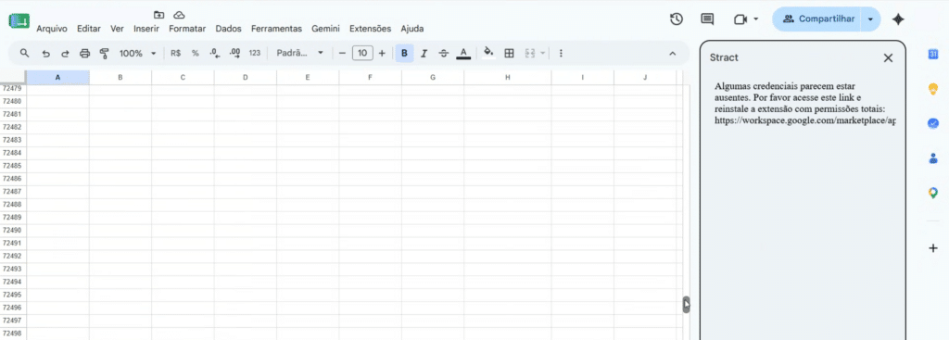Image resolution: width=949 pixels, height=340 pixels.
Task: Open Google Maps side panel icon
Action: (932, 193)
